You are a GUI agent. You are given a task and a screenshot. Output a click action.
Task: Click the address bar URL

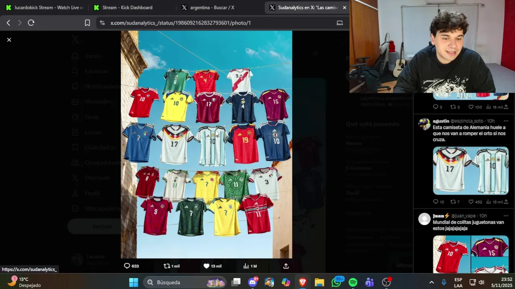[x=181, y=23]
